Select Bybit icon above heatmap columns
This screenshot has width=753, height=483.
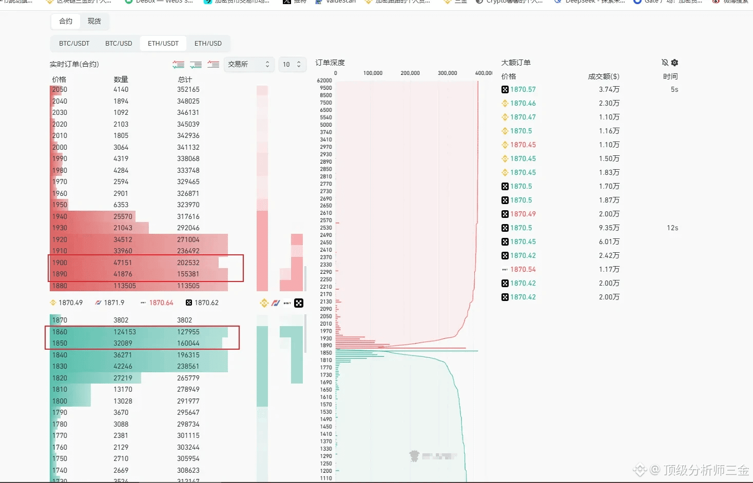(287, 303)
